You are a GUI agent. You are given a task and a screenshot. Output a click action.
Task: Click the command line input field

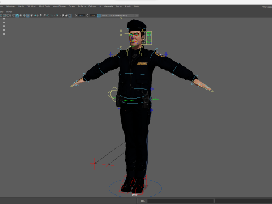pos(180,201)
